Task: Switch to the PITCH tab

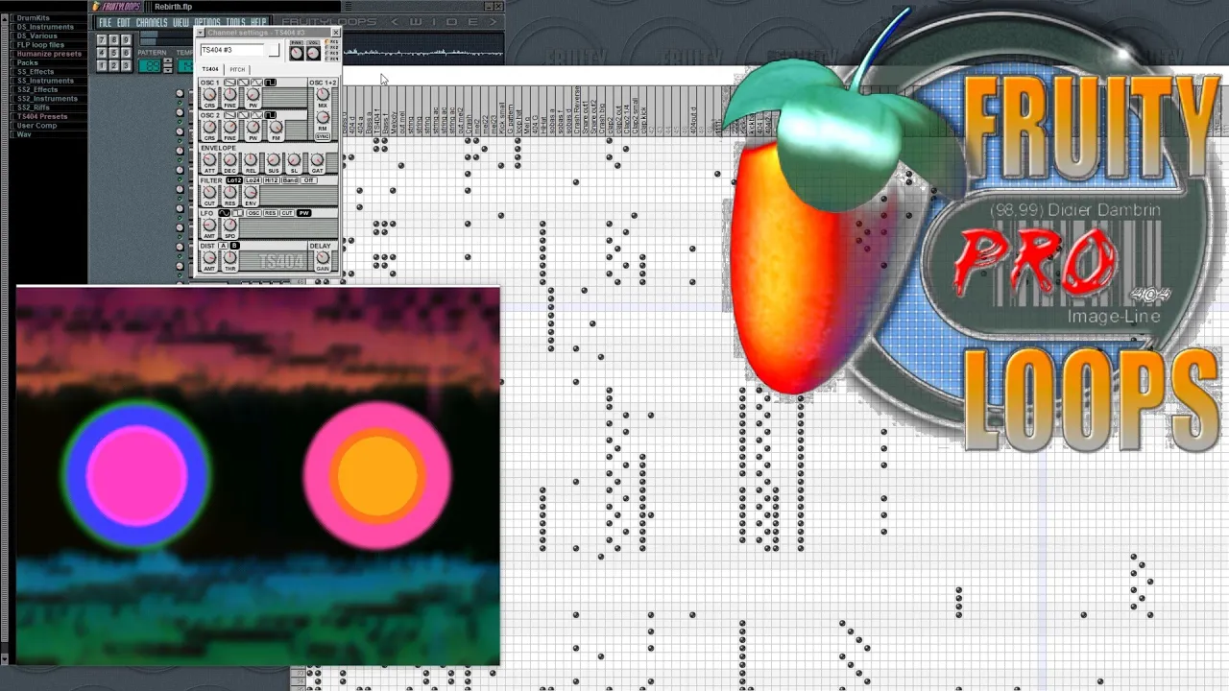Action: (x=237, y=69)
